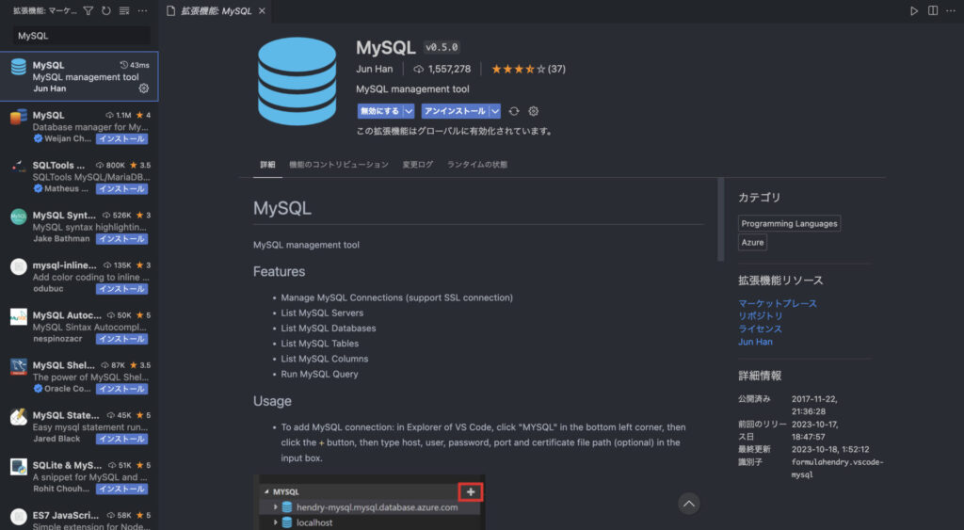Click the 43ms activation time indicator
Viewport: 964px width, 530px height.
click(135, 65)
